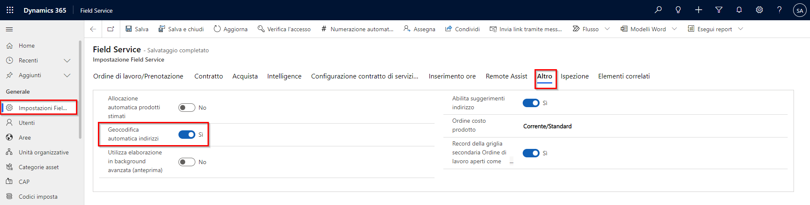810x205 pixels.
Task: Click Condividi command
Action: coord(462,29)
